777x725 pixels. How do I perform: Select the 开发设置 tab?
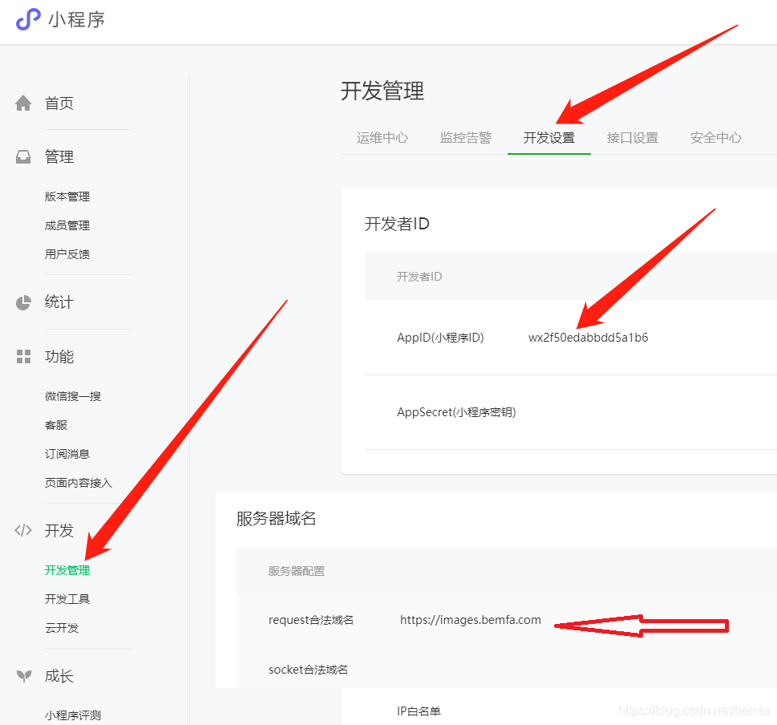click(x=548, y=137)
